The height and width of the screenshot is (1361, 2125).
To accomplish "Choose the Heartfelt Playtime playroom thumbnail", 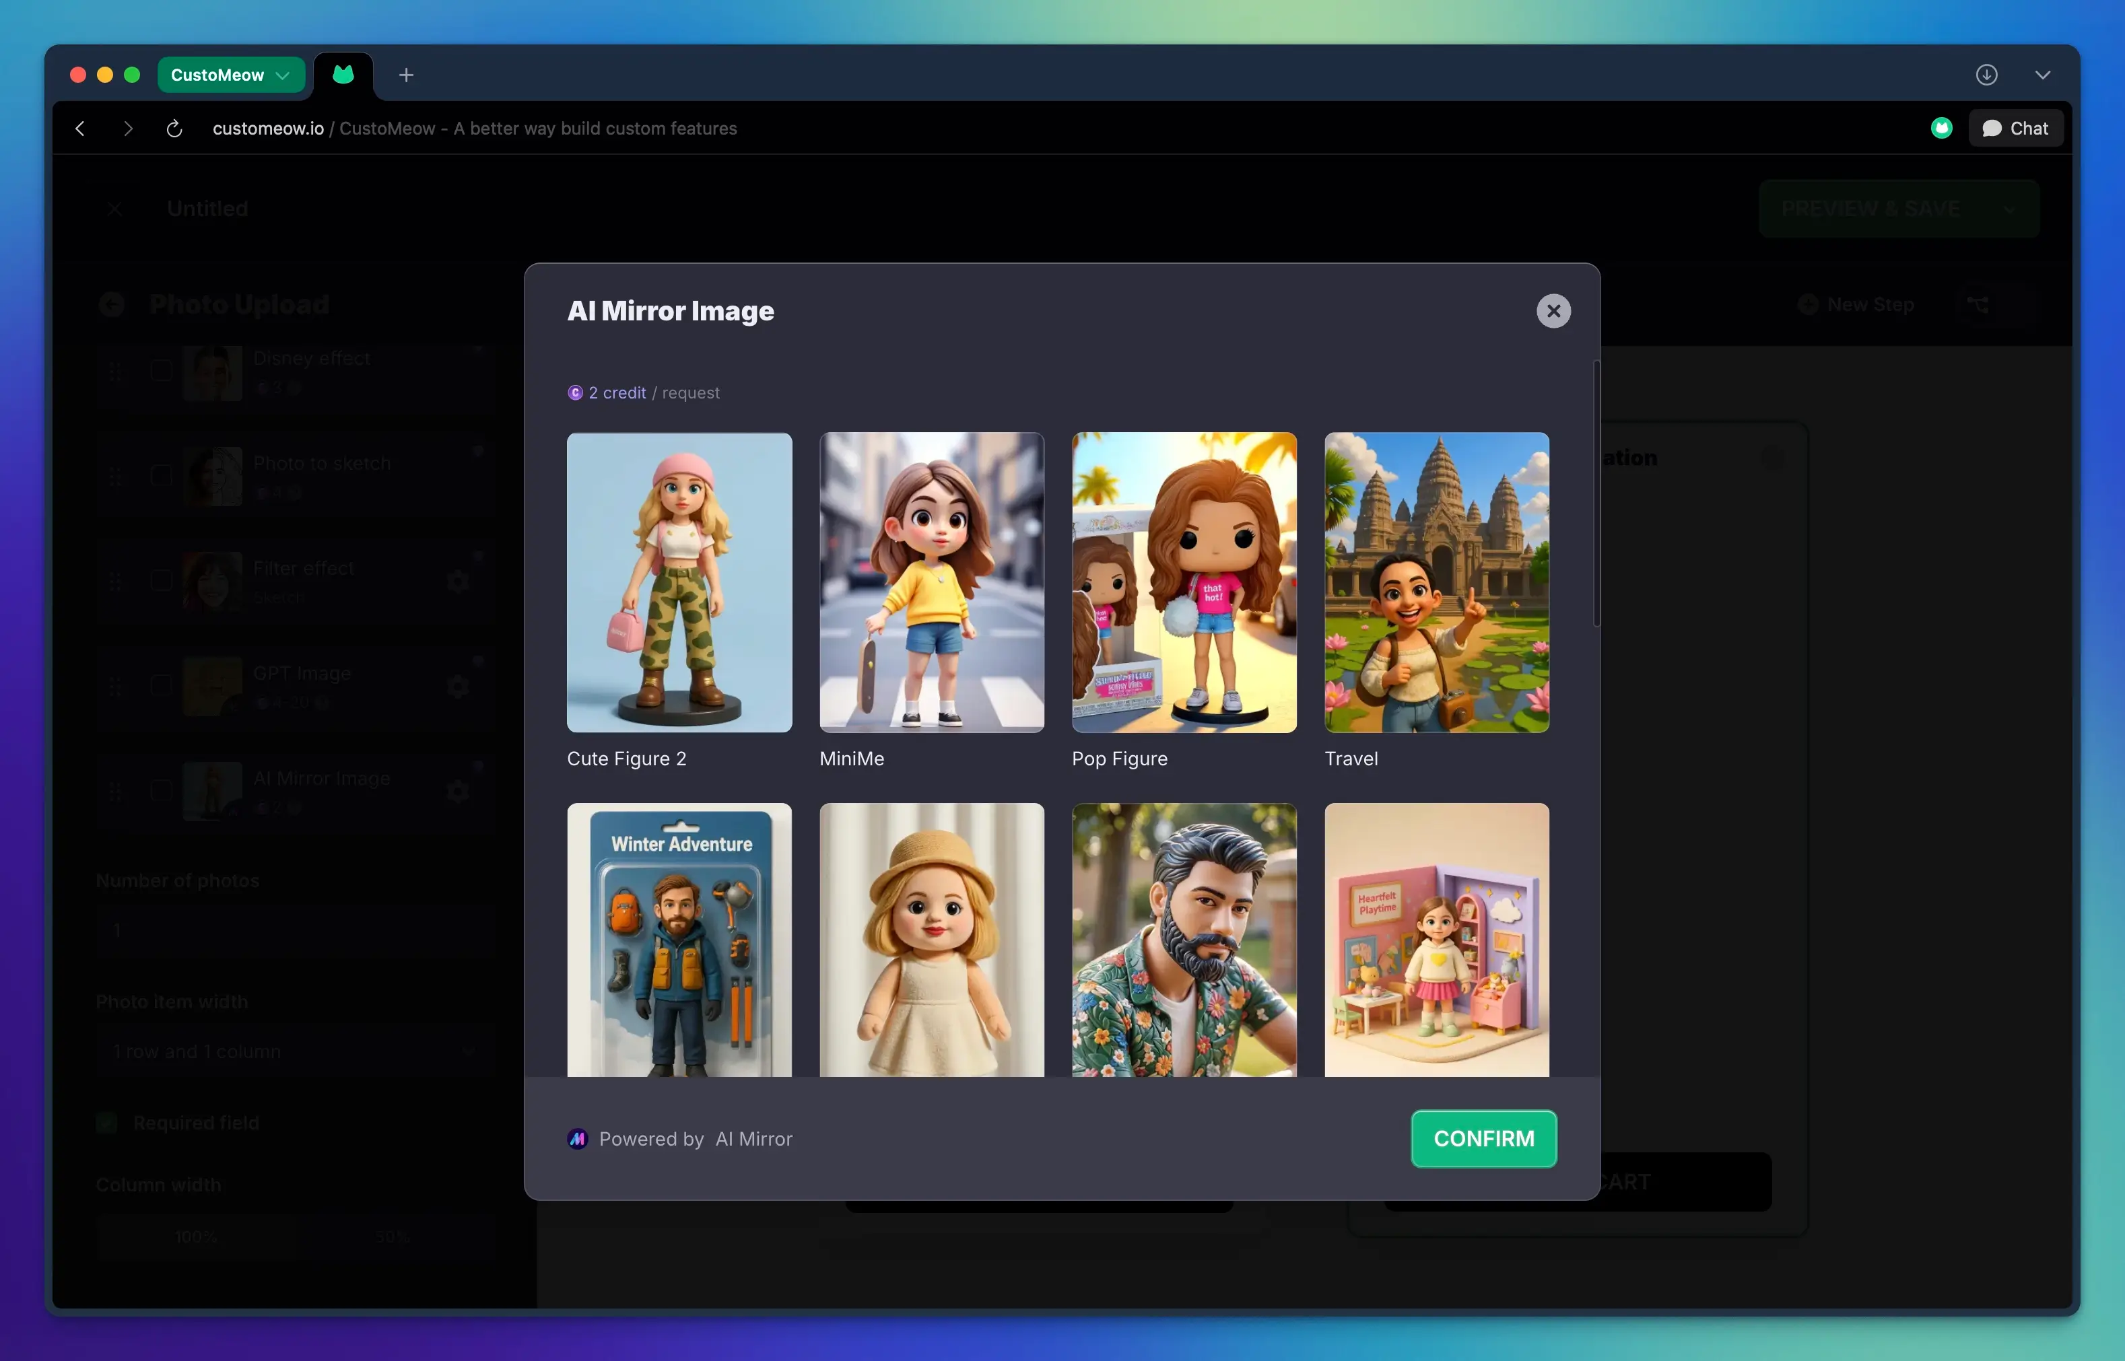I will [x=1436, y=940].
